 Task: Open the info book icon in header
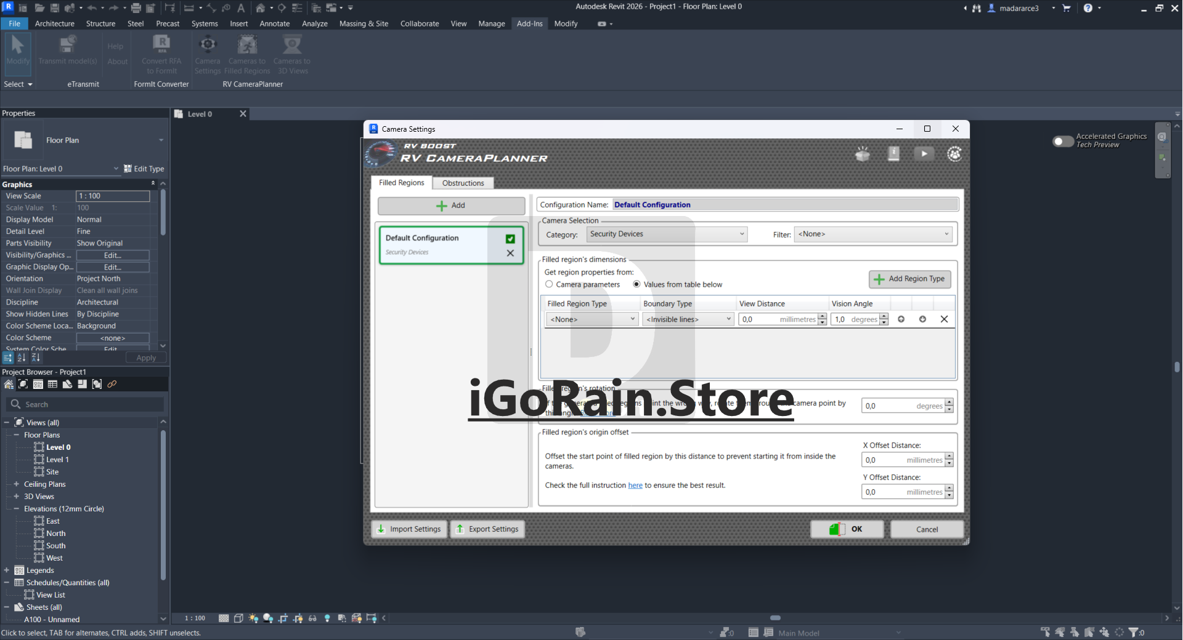[893, 154]
